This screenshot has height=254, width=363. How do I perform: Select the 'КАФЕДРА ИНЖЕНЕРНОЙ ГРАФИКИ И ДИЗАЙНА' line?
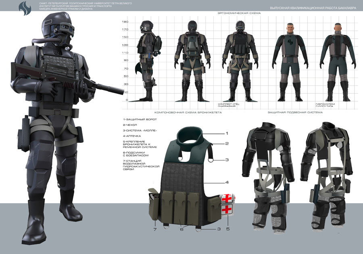[66, 9]
